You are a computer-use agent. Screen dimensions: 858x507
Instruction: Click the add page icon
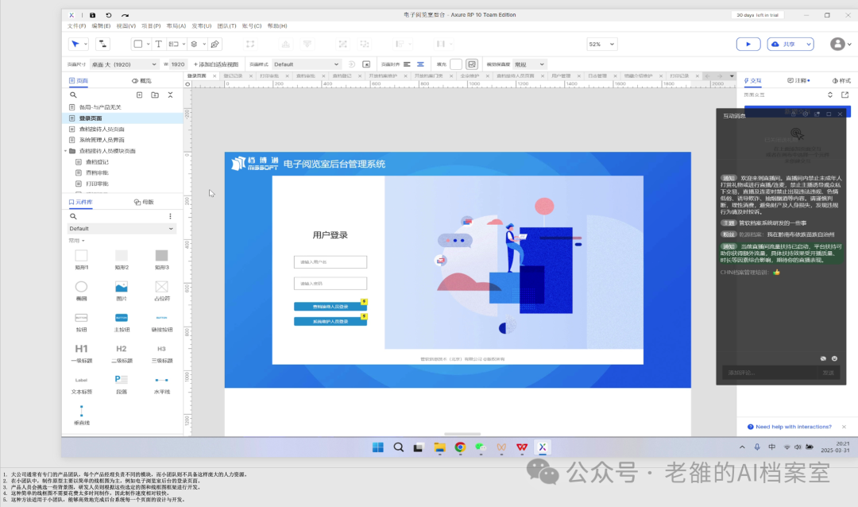coord(140,95)
